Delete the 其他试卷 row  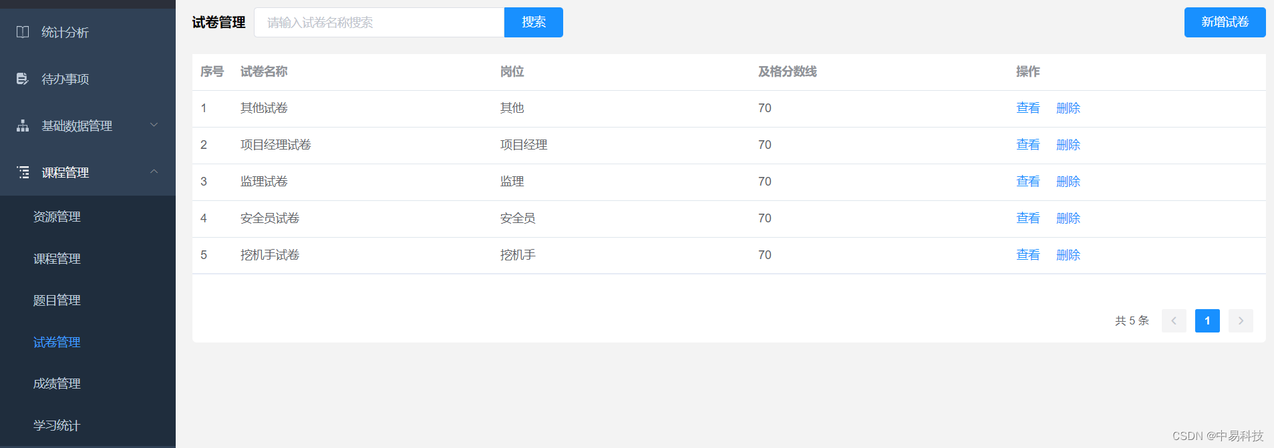coord(1068,108)
